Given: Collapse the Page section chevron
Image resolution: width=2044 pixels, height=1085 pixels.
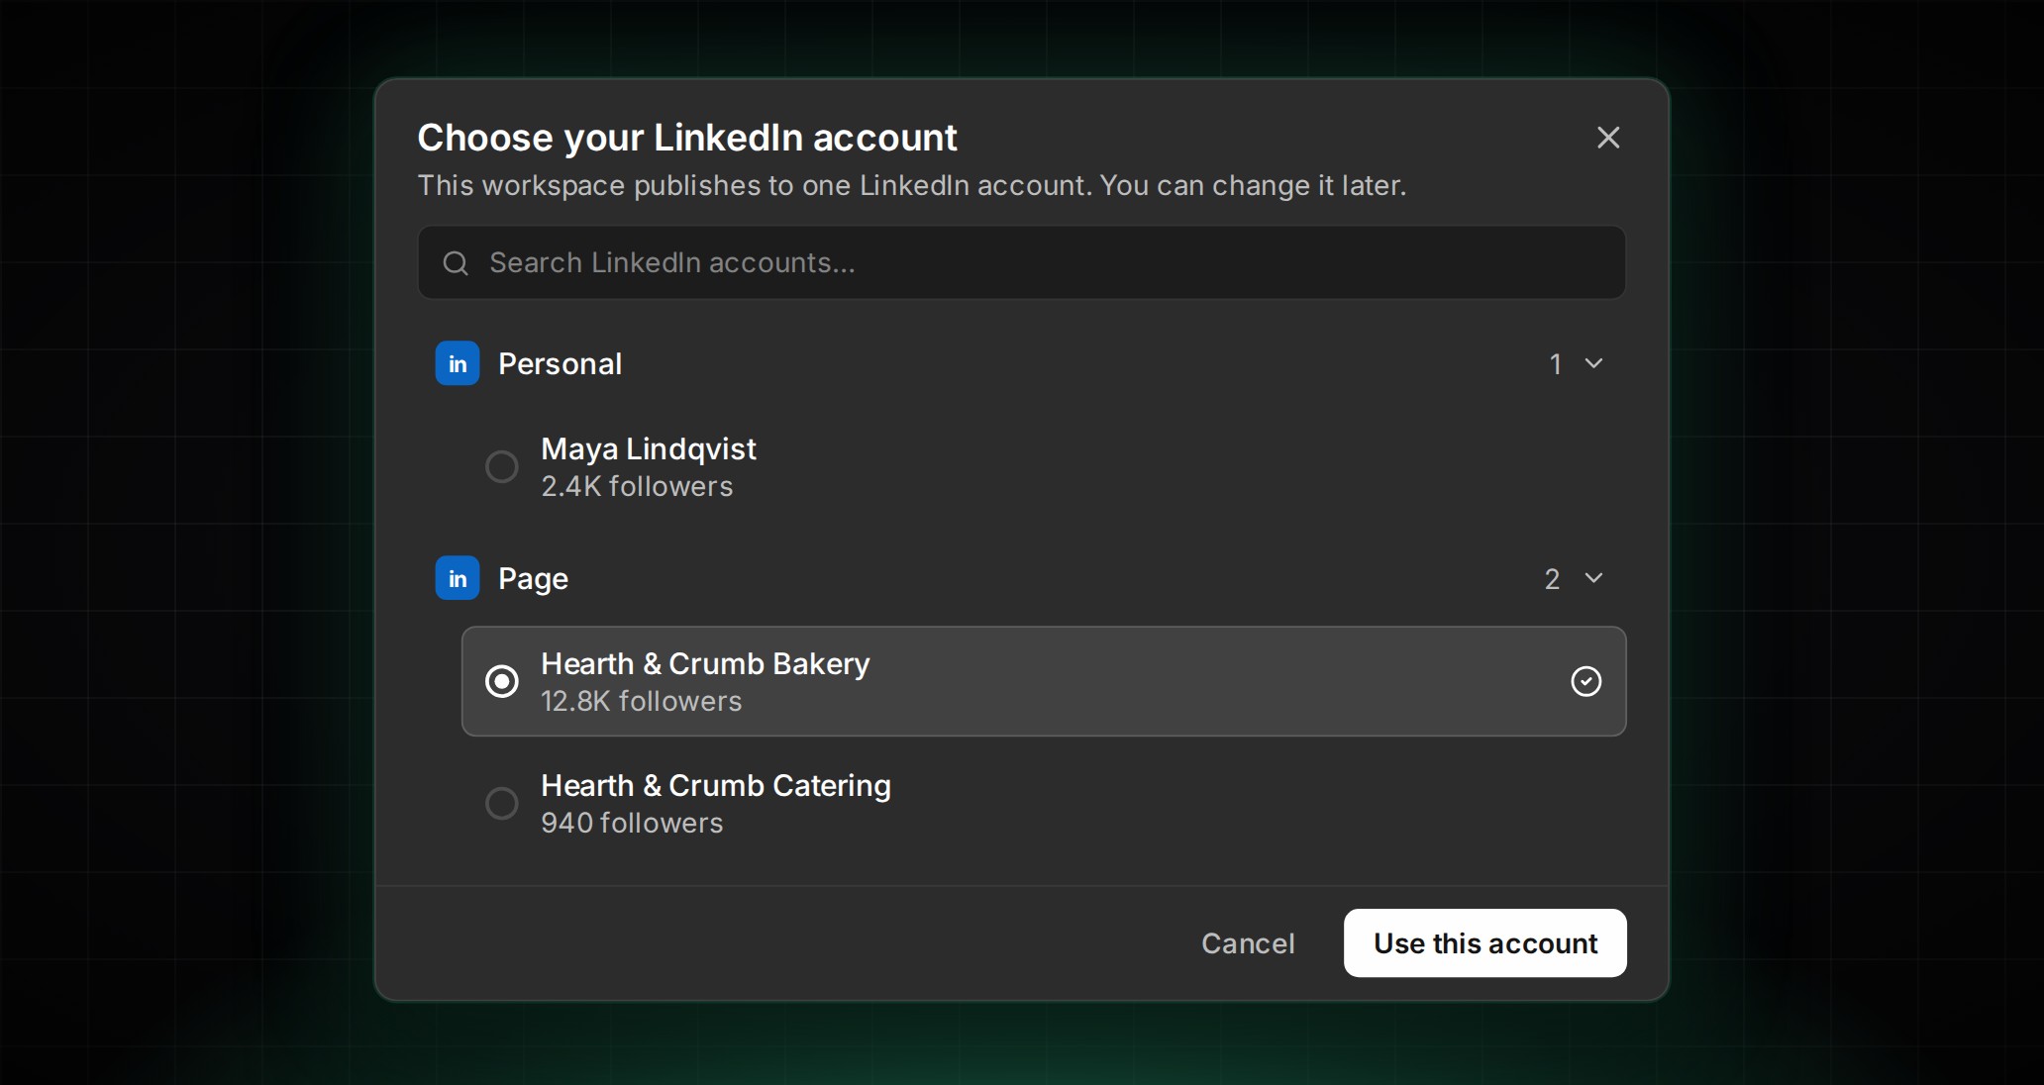Looking at the screenshot, I should coord(1593,578).
